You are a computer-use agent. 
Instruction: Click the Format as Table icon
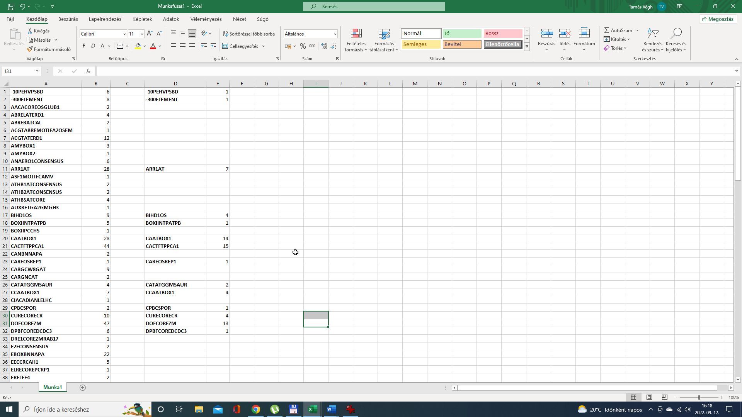[384, 34]
